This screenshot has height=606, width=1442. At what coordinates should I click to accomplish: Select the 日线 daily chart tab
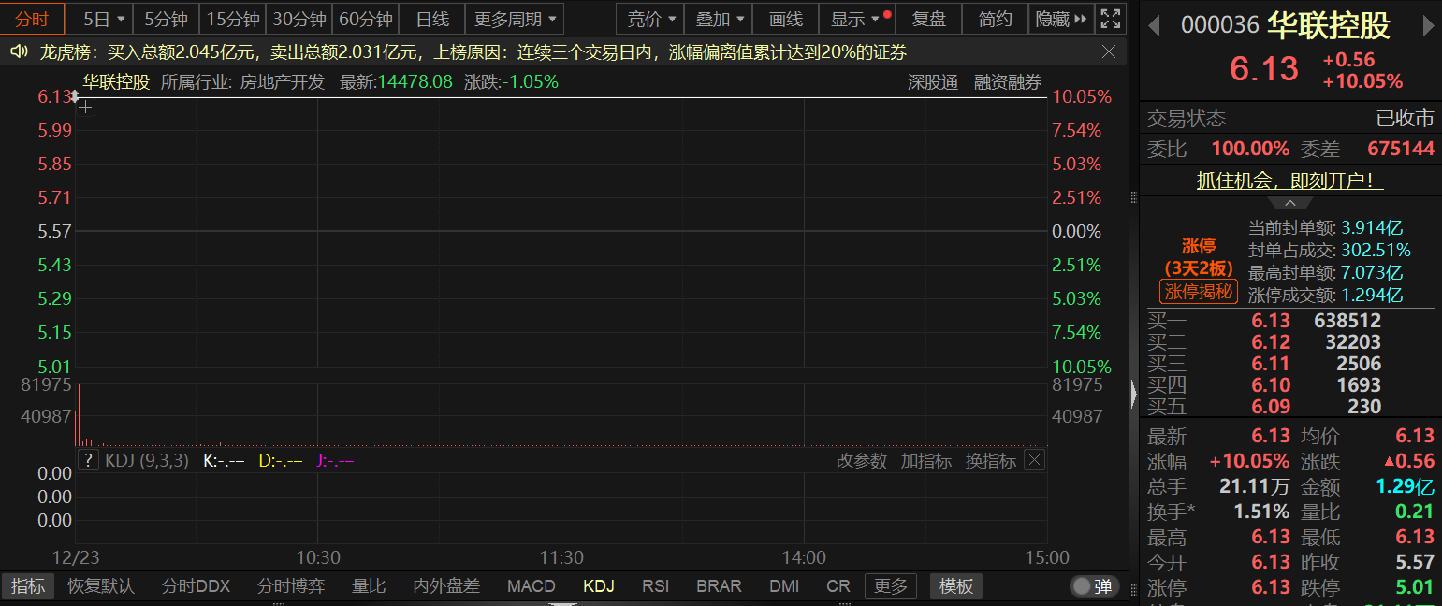[x=431, y=19]
